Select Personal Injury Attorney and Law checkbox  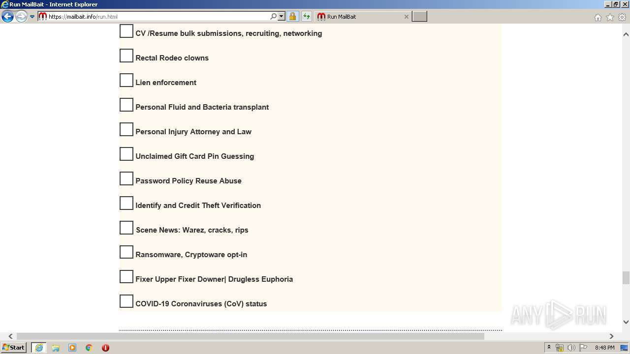pos(126,129)
